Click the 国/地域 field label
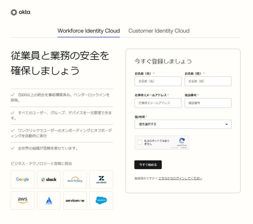This screenshot has height=224, width=253. point(140,117)
